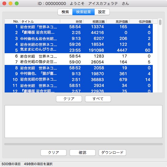Minimize the window with yellow button
The height and width of the screenshot is (167, 167).
(11, 3)
